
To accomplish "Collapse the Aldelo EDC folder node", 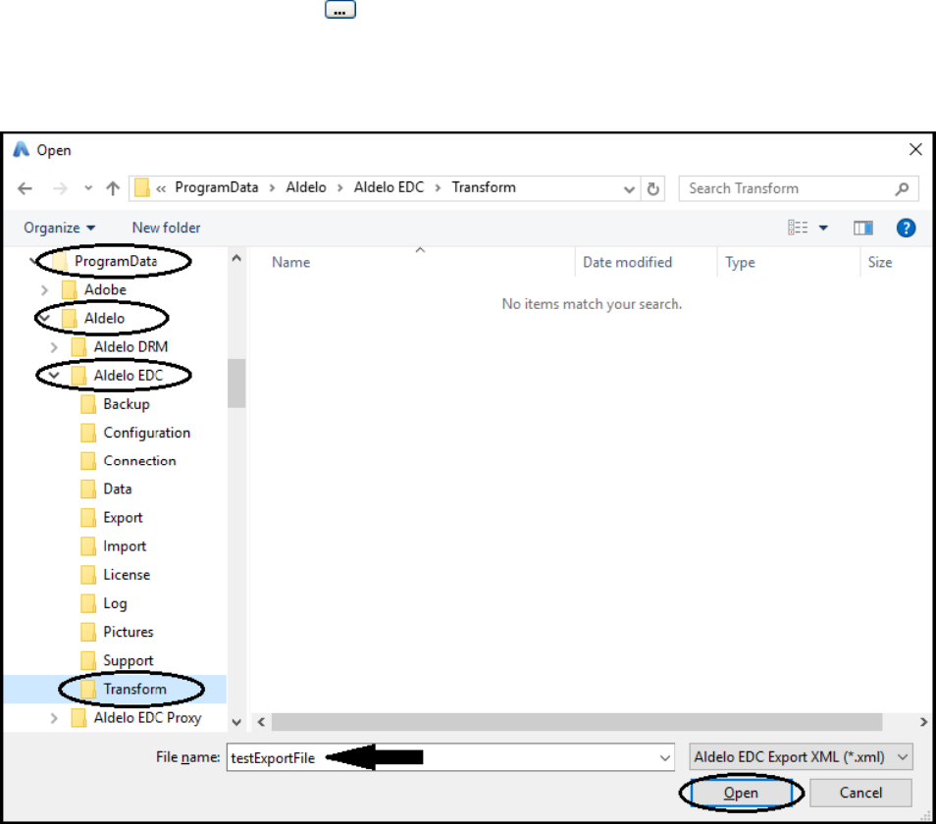I will coord(54,376).
